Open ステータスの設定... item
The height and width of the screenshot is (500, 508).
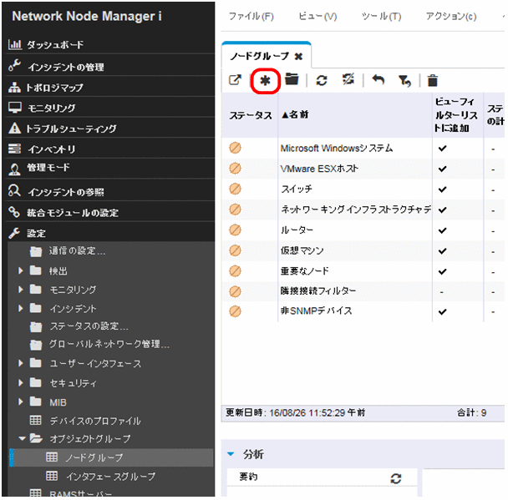pyautogui.click(x=89, y=326)
